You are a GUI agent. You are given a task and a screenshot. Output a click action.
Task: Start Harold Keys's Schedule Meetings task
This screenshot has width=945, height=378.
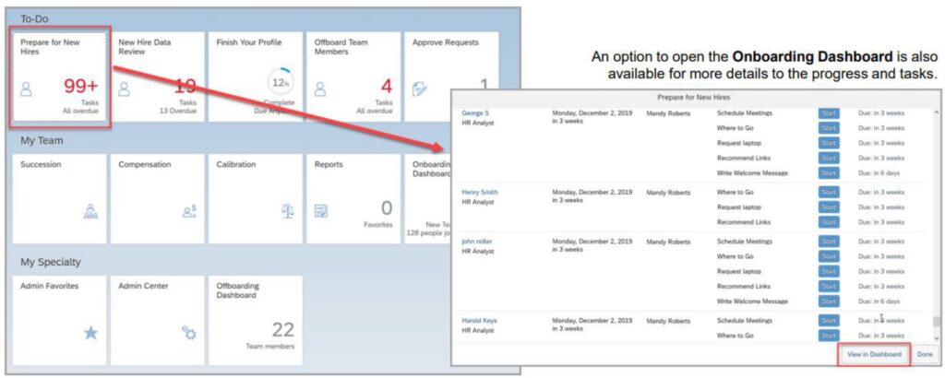[829, 321]
